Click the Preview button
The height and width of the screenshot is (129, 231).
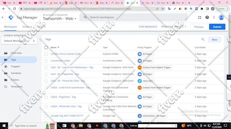(199, 27)
